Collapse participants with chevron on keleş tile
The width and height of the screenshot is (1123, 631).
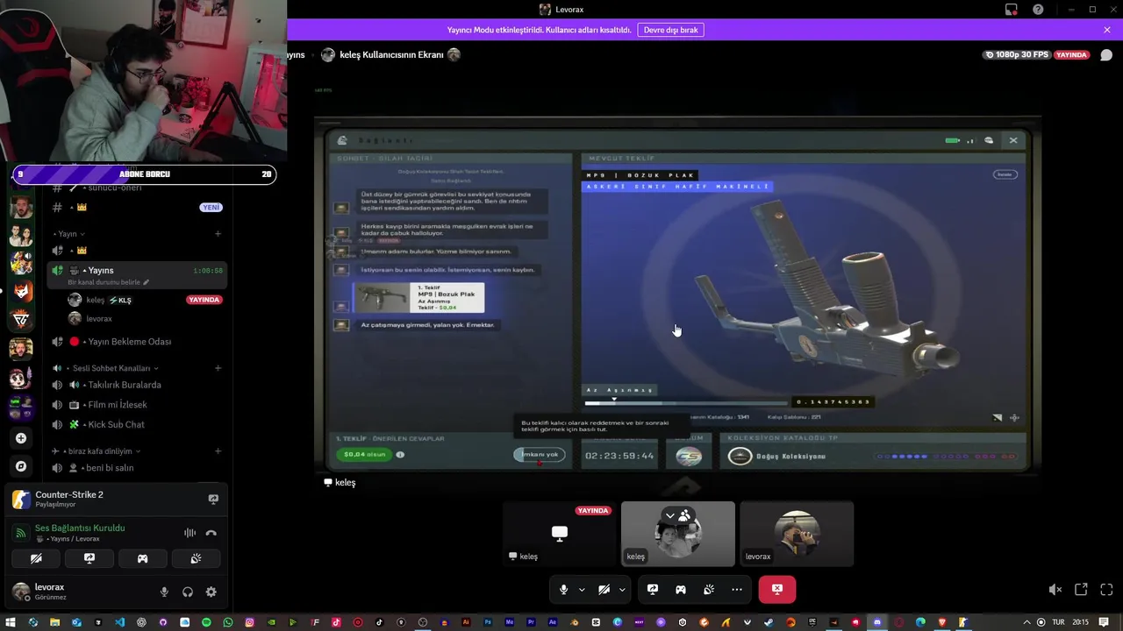[x=670, y=516]
